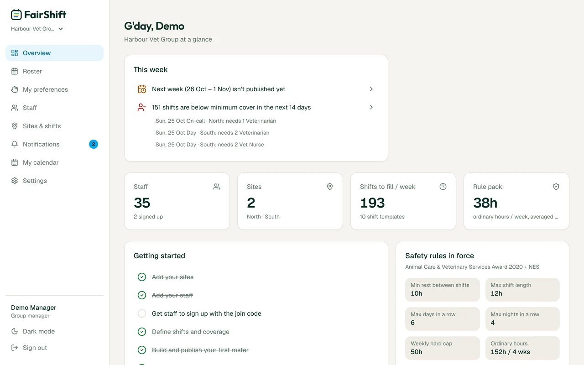Sign out of the account
Image resolution: width=584 pixels, height=365 pixels.
pyautogui.click(x=54, y=348)
